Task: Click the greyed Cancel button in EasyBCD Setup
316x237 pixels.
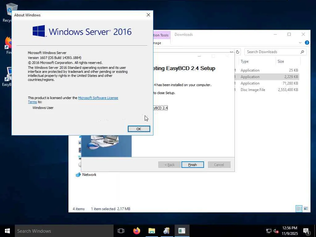Action: click(x=219, y=165)
